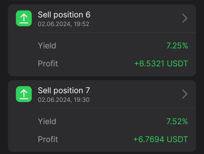Screen dimensions: 204x154
Task: Tap the 7.52% yield value
Action: (177, 121)
